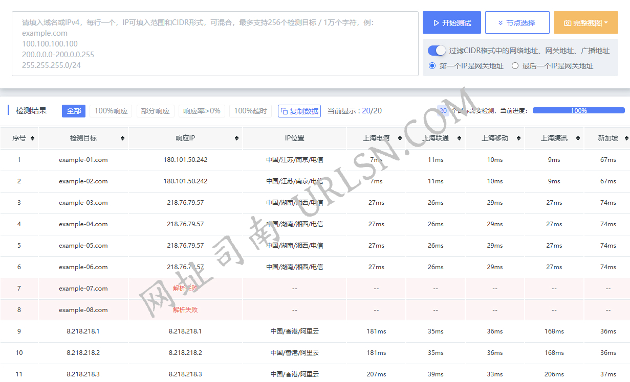The width and height of the screenshot is (630, 382).
Task: Click the play icon on 开始测试 button
Action: (x=436, y=22)
